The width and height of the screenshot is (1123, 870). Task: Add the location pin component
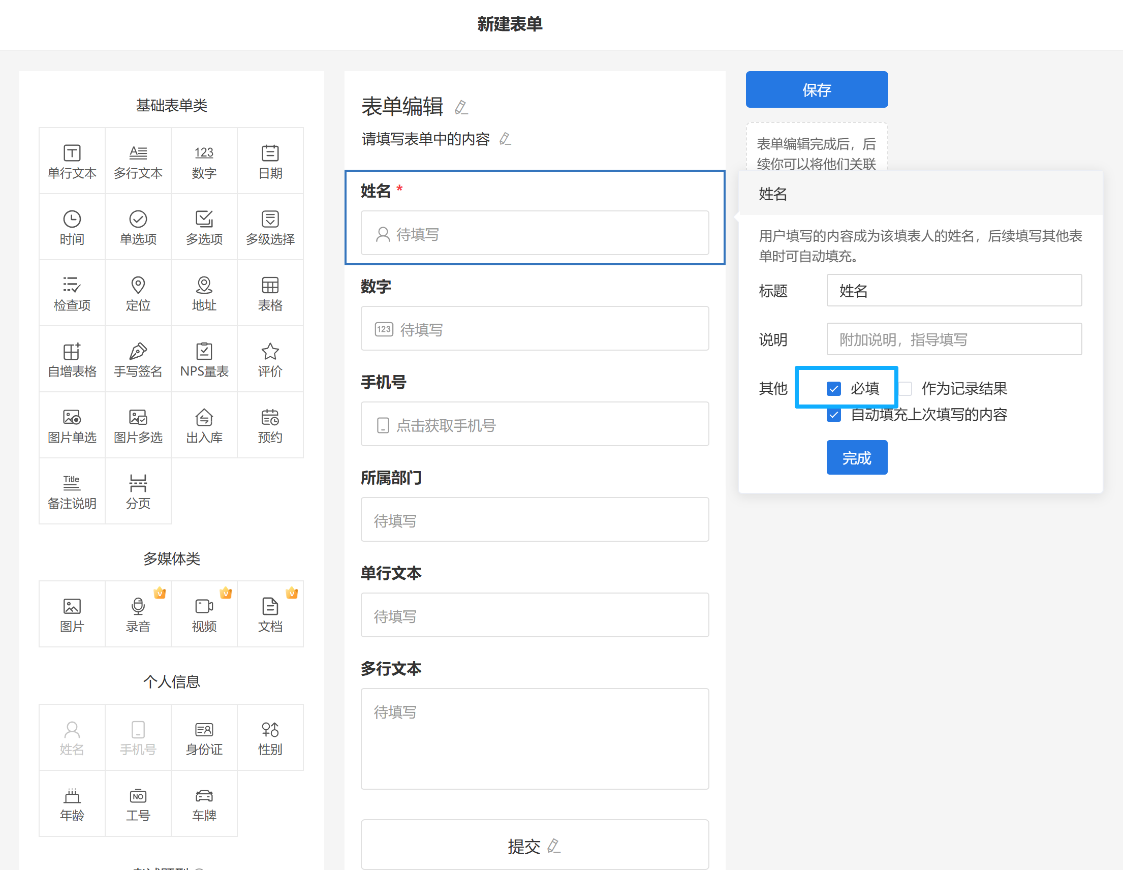138,294
